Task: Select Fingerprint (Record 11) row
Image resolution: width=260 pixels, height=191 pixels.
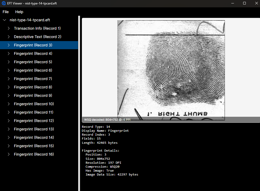Action: click(x=39, y=112)
